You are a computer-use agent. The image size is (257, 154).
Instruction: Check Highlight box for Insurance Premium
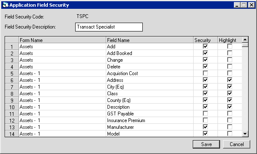[x=230, y=120]
